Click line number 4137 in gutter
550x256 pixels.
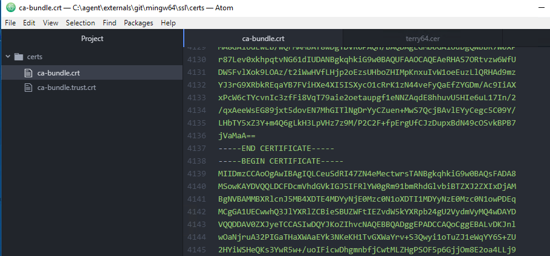196,149
